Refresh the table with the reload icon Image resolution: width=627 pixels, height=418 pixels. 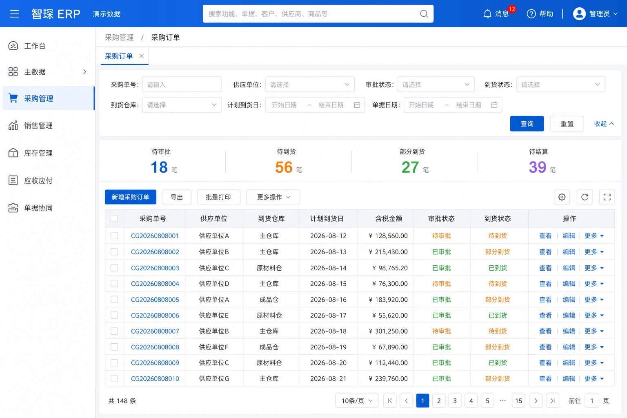(x=585, y=197)
